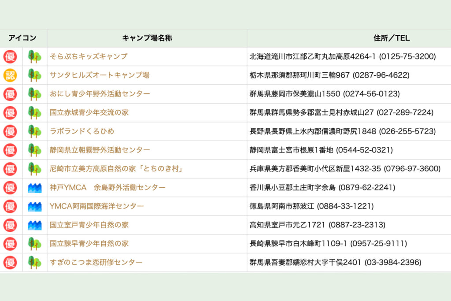Open the 静岡県立朝霧野外活動センター link
The image size is (451, 301).
click(100, 150)
